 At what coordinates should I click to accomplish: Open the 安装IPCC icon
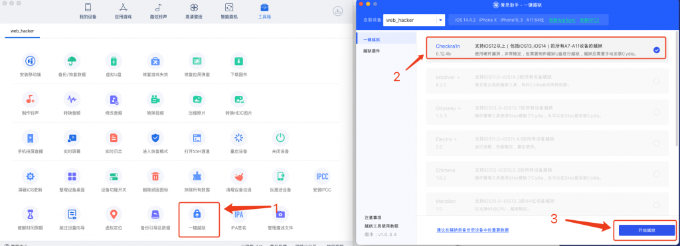(x=322, y=176)
